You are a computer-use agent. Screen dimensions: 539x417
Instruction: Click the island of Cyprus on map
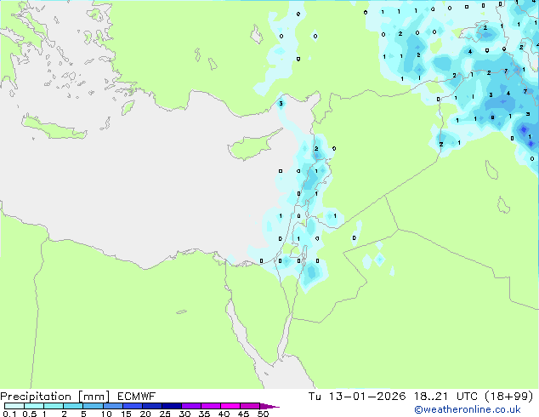[x=252, y=146]
